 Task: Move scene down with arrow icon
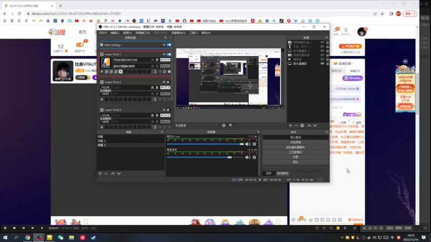point(119,173)
